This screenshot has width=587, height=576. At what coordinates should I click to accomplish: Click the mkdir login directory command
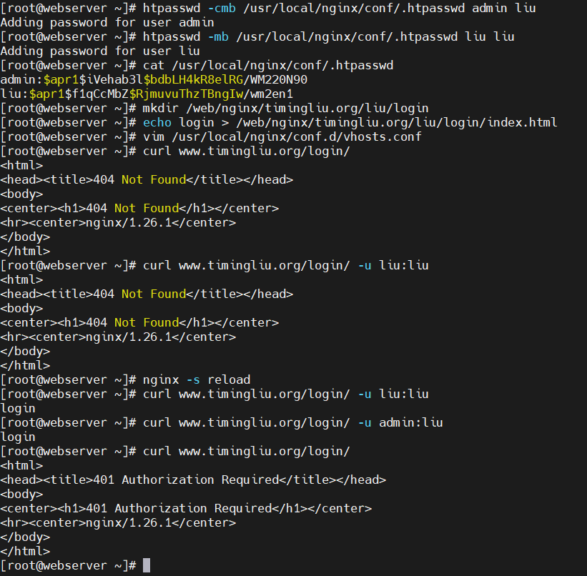214,108
